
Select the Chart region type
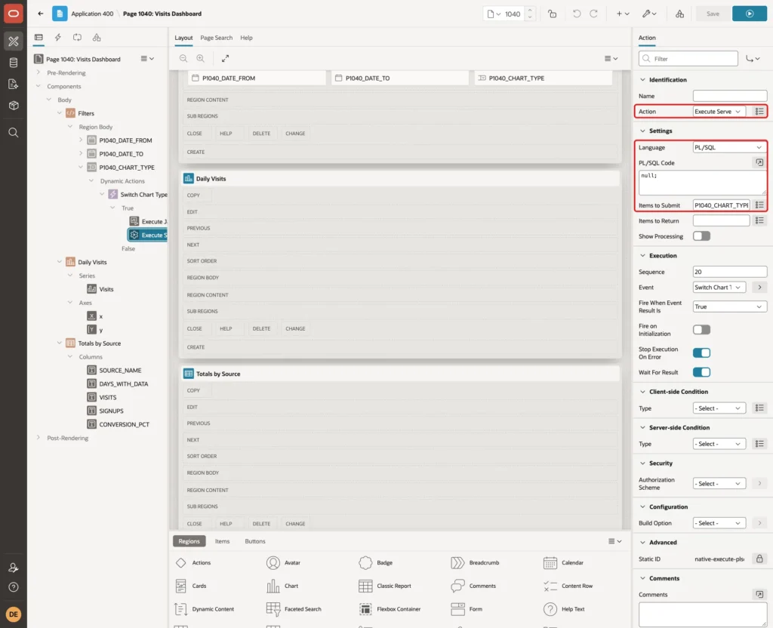(x=282, y=586)
